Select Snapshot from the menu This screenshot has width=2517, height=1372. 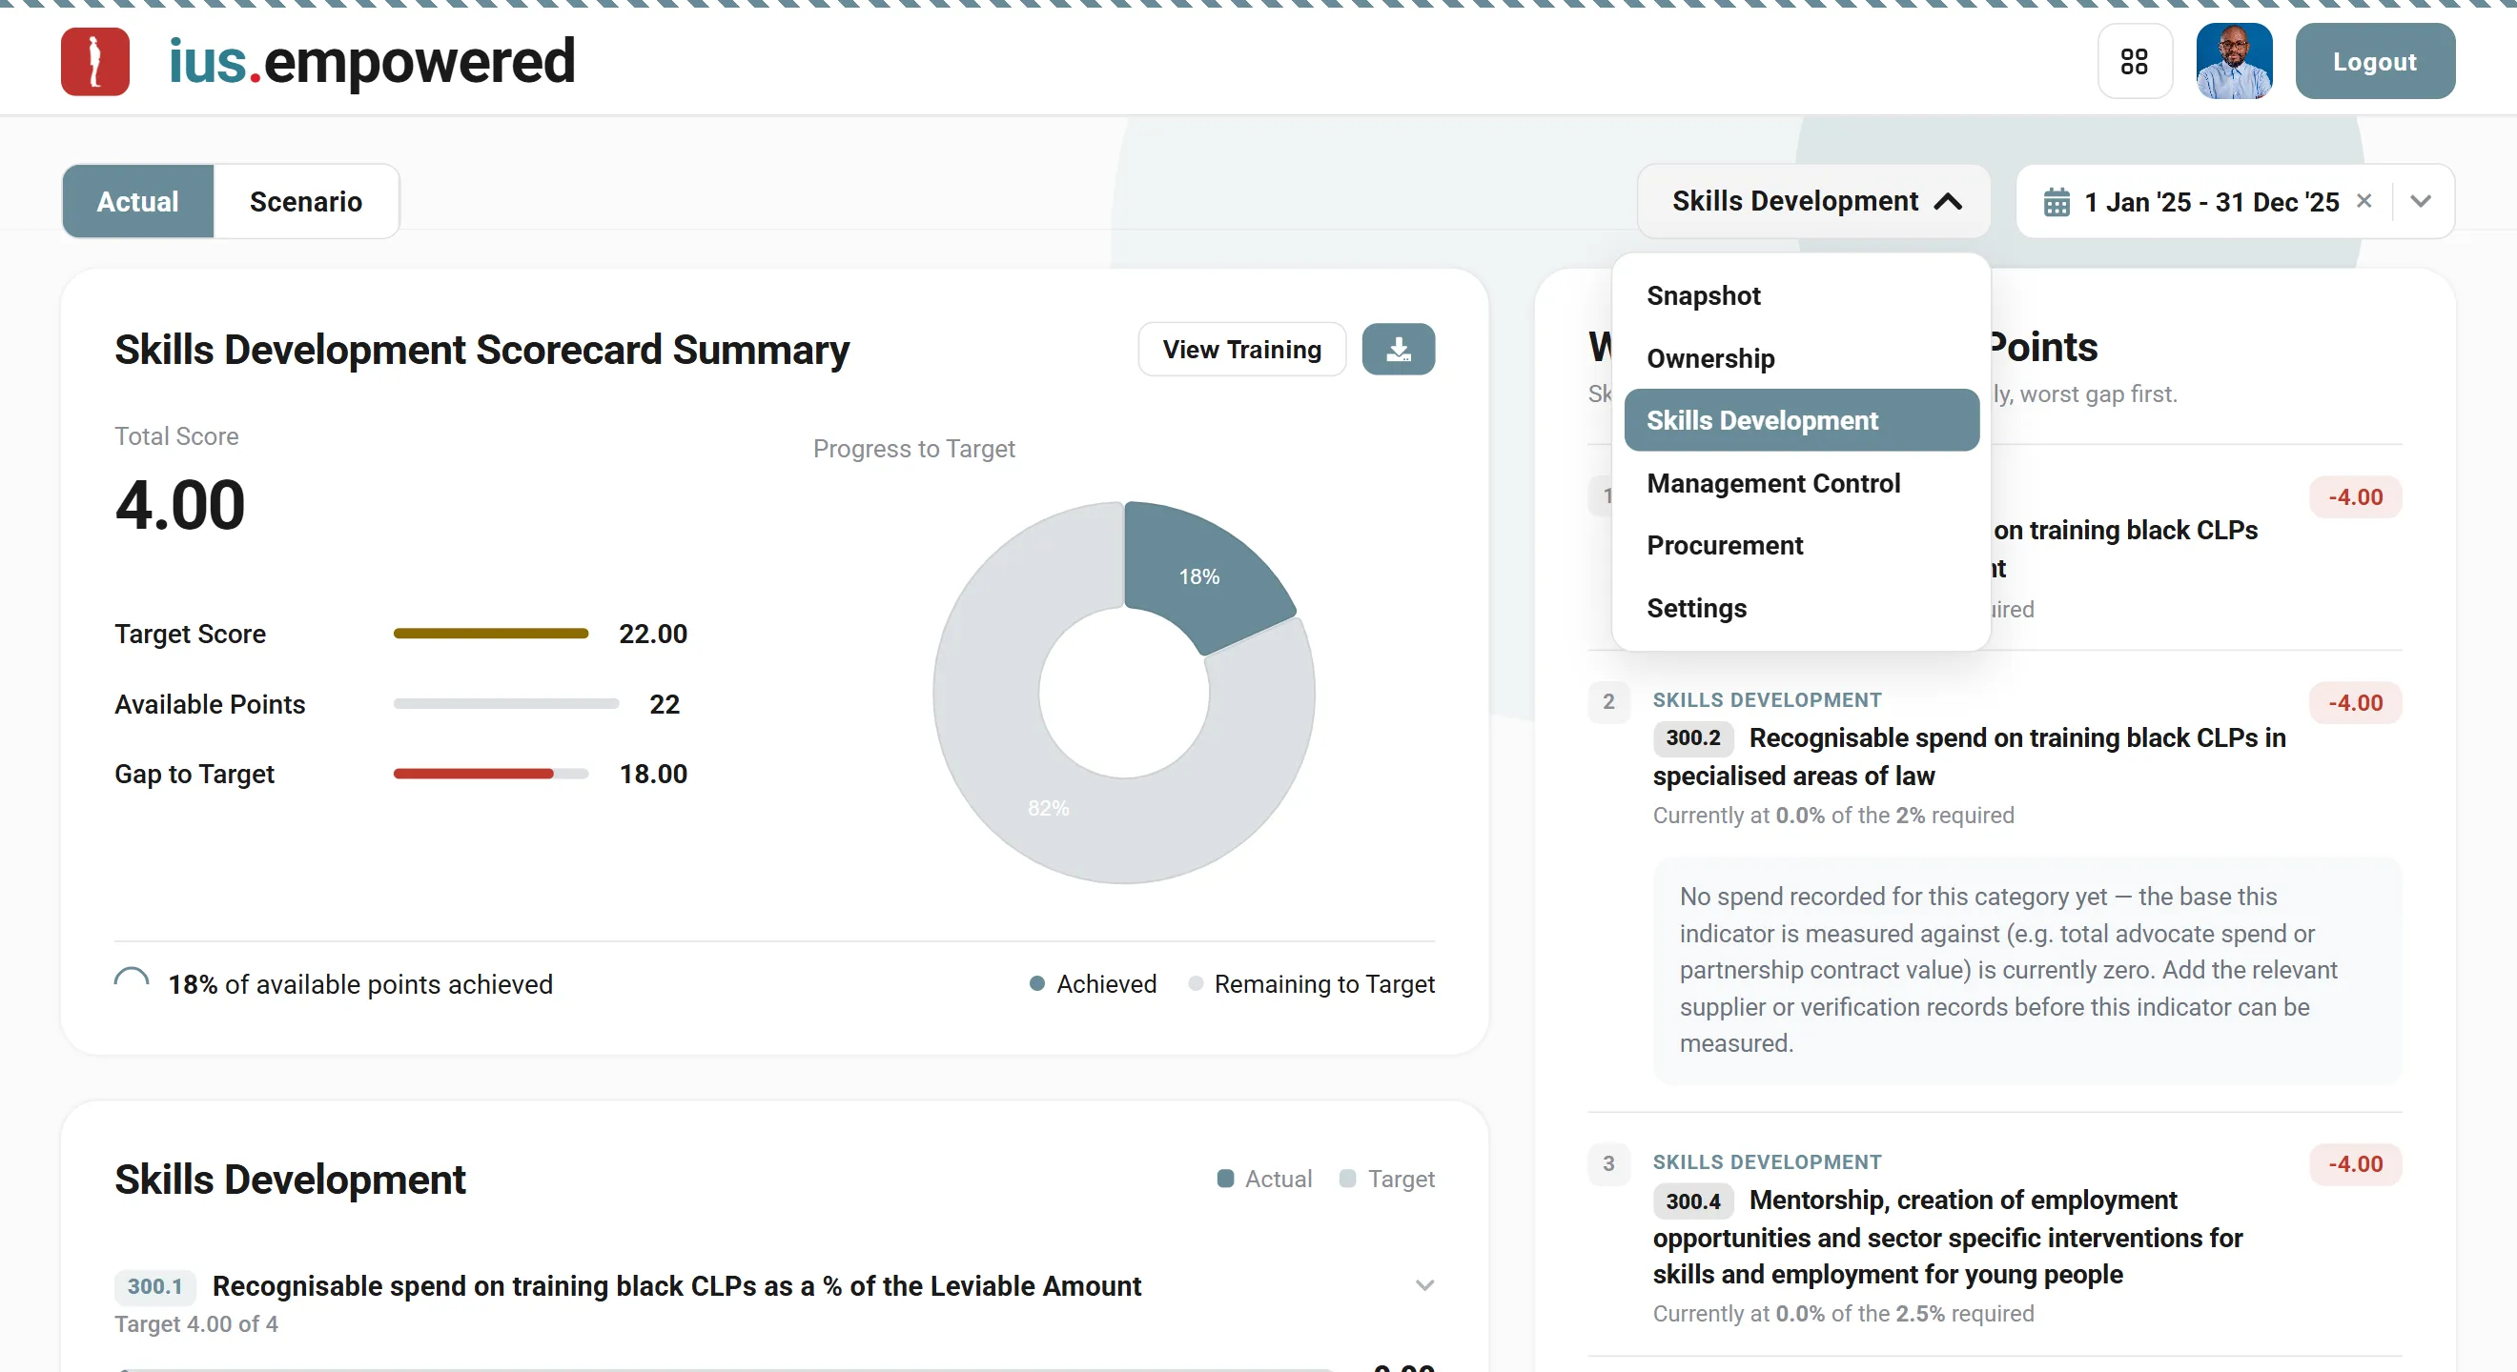[1801, 296]
